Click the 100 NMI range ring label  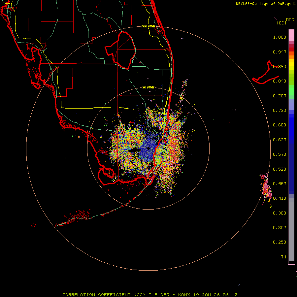click(148, 26)
